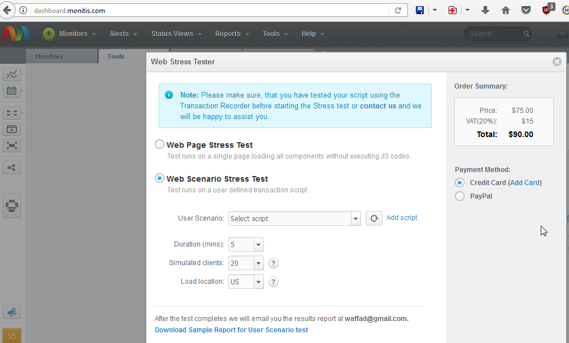Download Sample Report for User Scenario test
Image resolution: width=569 pixels, height=343 pixels.
[x=232, y=330]
